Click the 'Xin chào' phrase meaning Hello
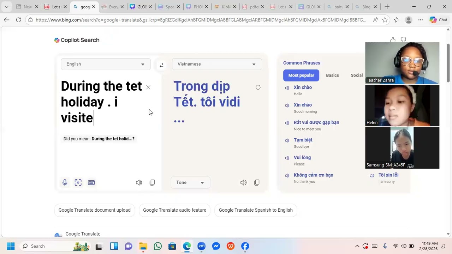 pyautogui.click(x=303, y=87)
